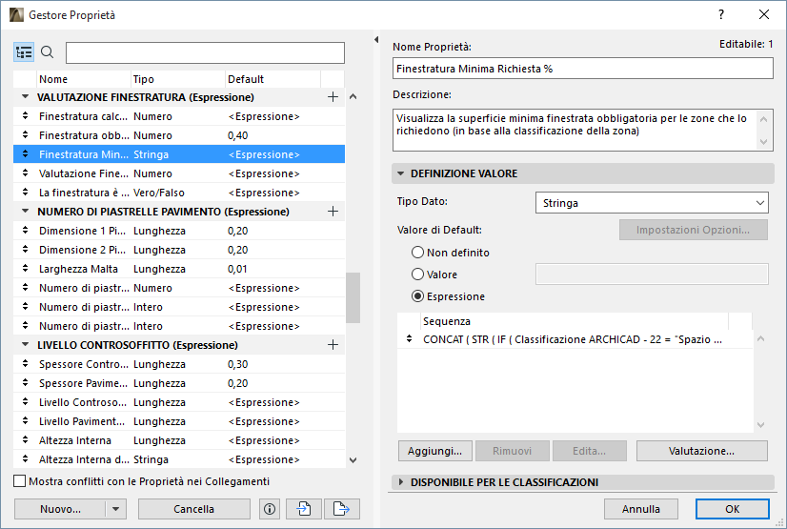Screen dimensions: 787x529
Task: Select the Altezza Interna d... Stringa row
Action: [x=179, y=459]
